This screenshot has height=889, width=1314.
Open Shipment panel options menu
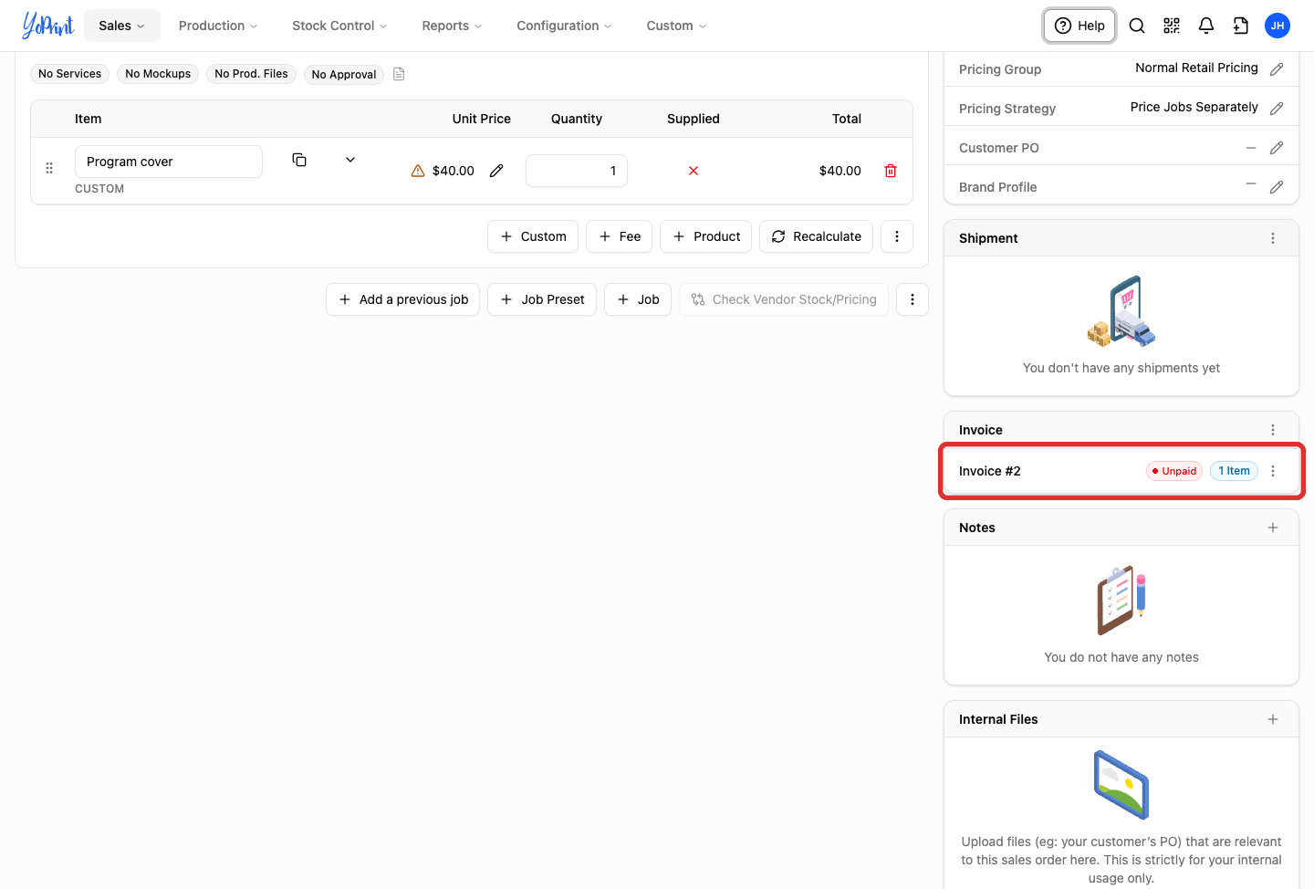click(x=1273, y=238)
